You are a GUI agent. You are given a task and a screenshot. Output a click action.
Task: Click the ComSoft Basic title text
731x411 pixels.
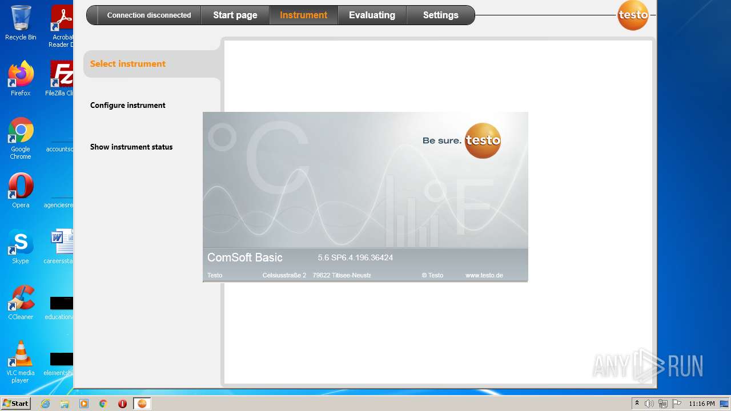pyautogui.click(x=244, y=257)
